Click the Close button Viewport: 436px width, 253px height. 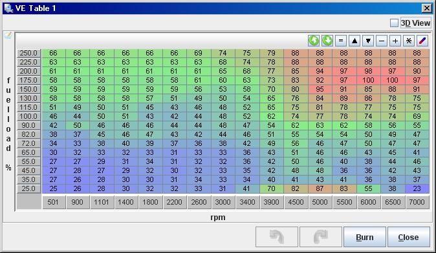(x=408, y=238)
